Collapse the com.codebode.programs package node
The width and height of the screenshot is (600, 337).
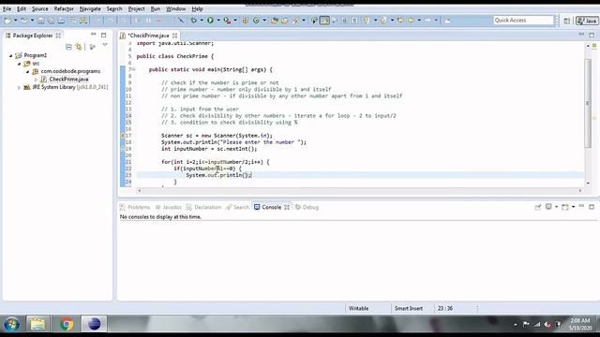pos(27,71)
